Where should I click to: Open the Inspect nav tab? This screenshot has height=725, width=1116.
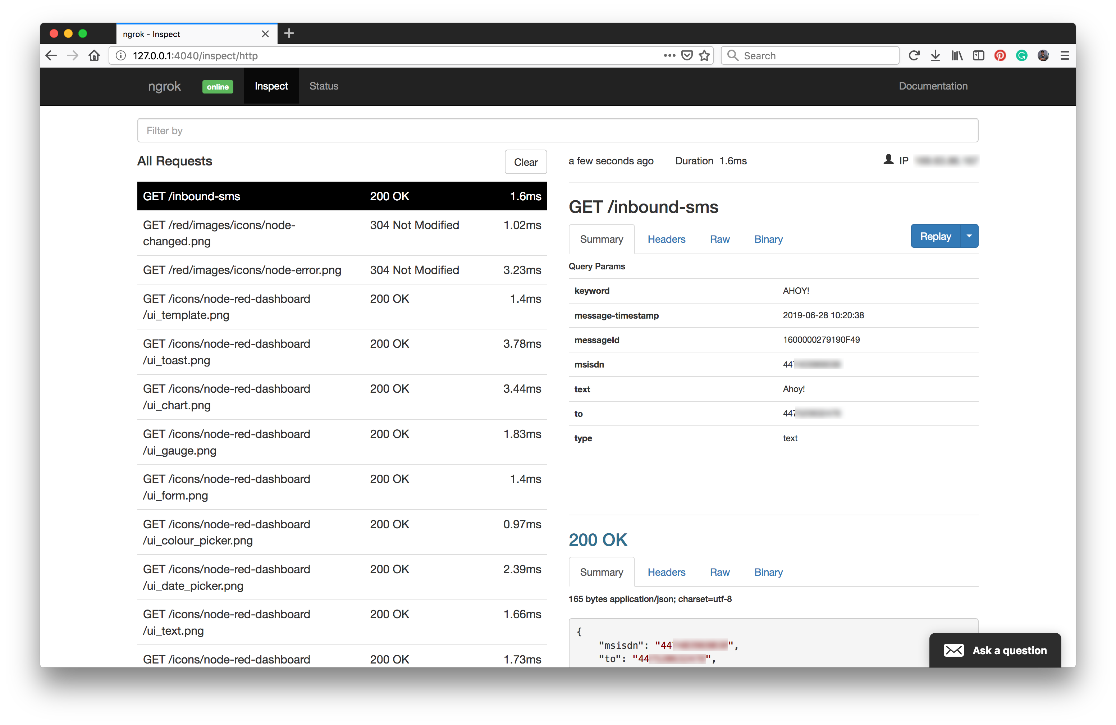271,86
